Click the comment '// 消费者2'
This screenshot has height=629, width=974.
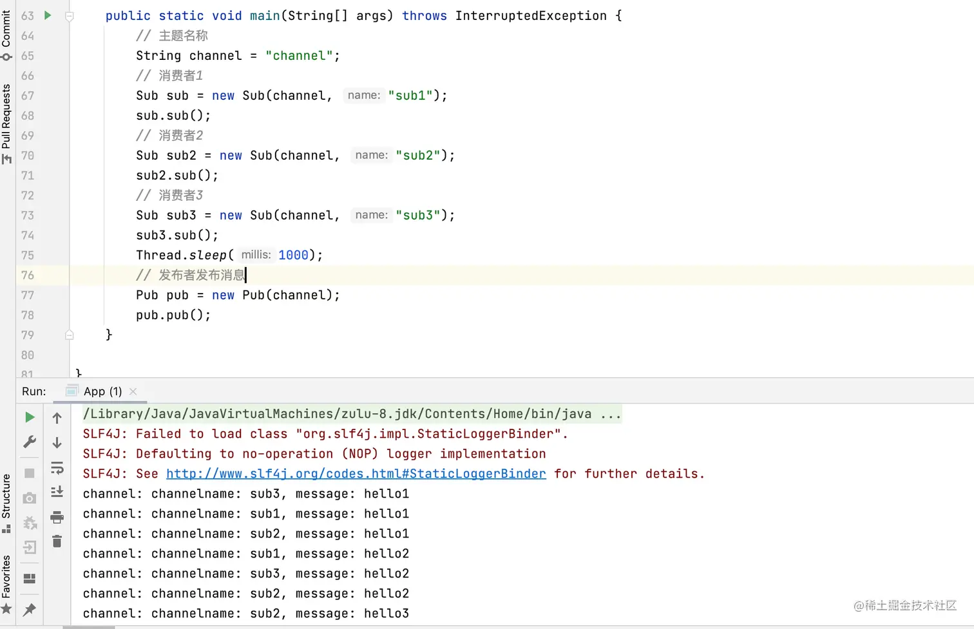(x=169, y=136)
